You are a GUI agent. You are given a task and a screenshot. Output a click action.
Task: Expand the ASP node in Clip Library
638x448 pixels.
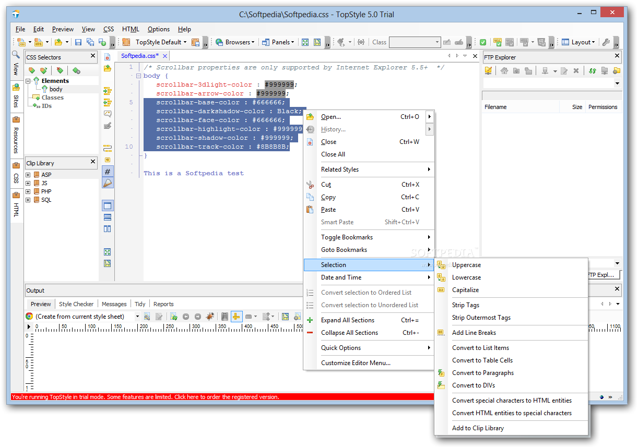(x=28, y=175)
